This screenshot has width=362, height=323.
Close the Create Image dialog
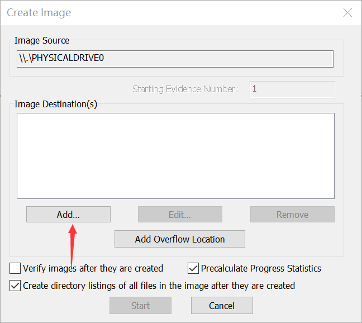pos(347,12)
